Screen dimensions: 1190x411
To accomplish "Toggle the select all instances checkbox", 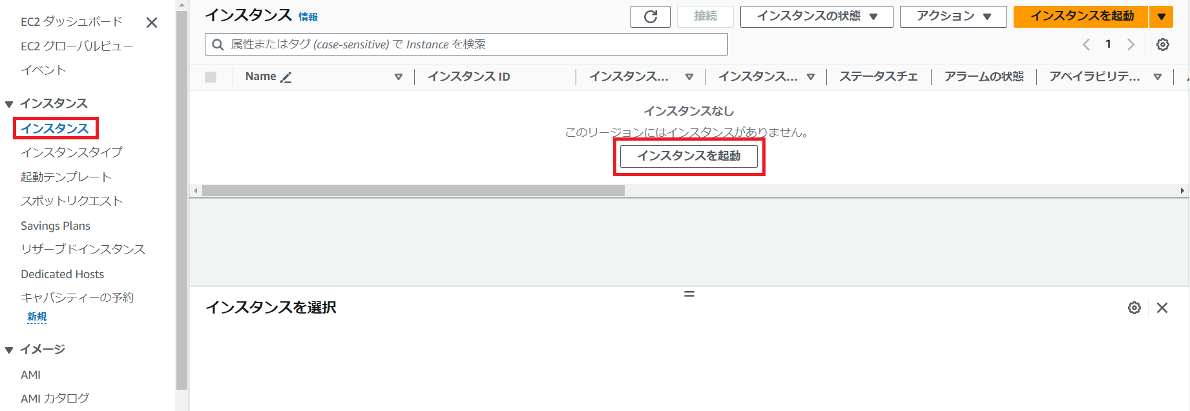I will [x=211, y=77].
